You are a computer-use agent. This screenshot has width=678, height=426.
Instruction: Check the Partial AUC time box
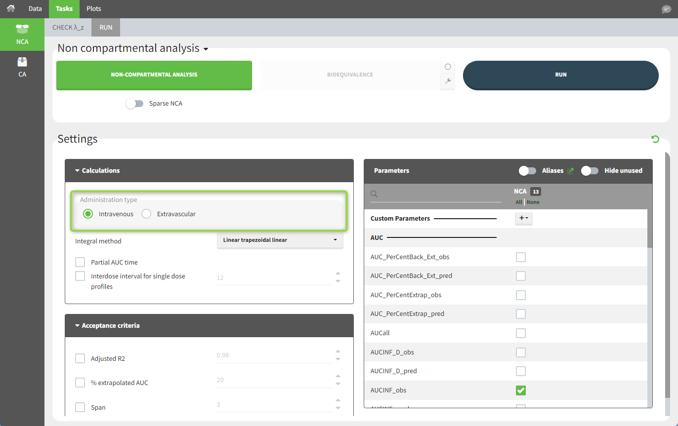point(80,262)
